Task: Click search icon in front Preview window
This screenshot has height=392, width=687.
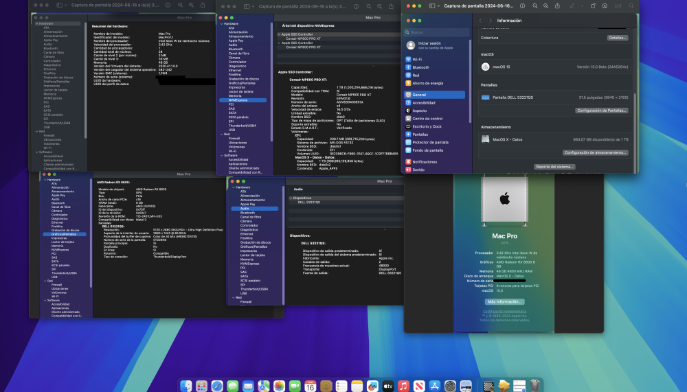Action: point(631,6)
